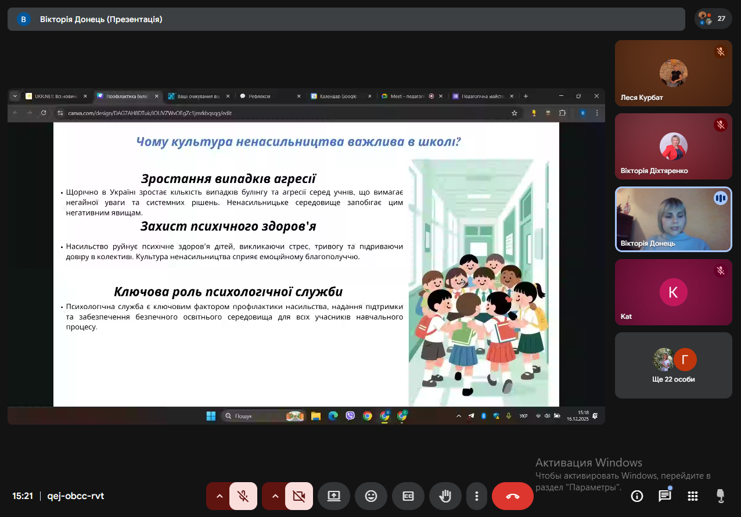Turn on the camera
Screen dimensions: 741x517
(x=299, y=496)
